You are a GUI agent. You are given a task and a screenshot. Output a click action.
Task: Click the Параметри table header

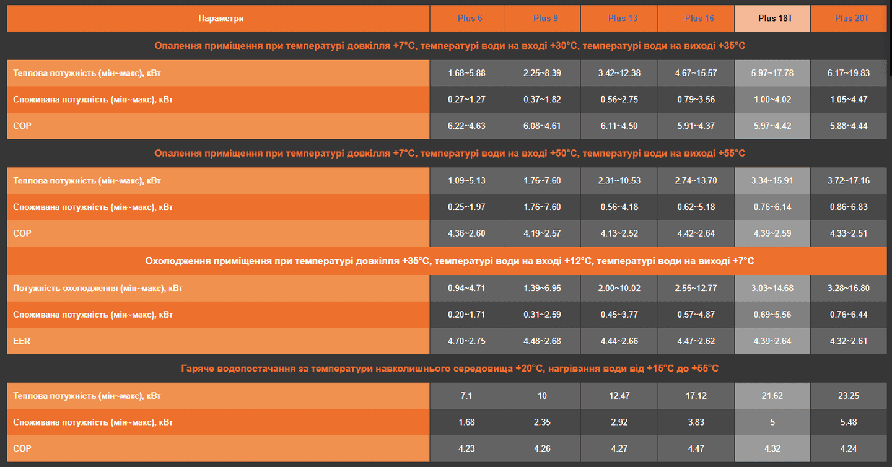point(221,18)
